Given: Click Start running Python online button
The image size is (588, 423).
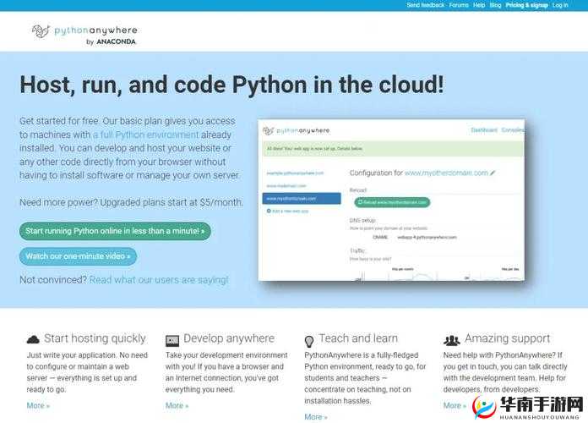Looking at the screenshot, I should pos(115,231).
